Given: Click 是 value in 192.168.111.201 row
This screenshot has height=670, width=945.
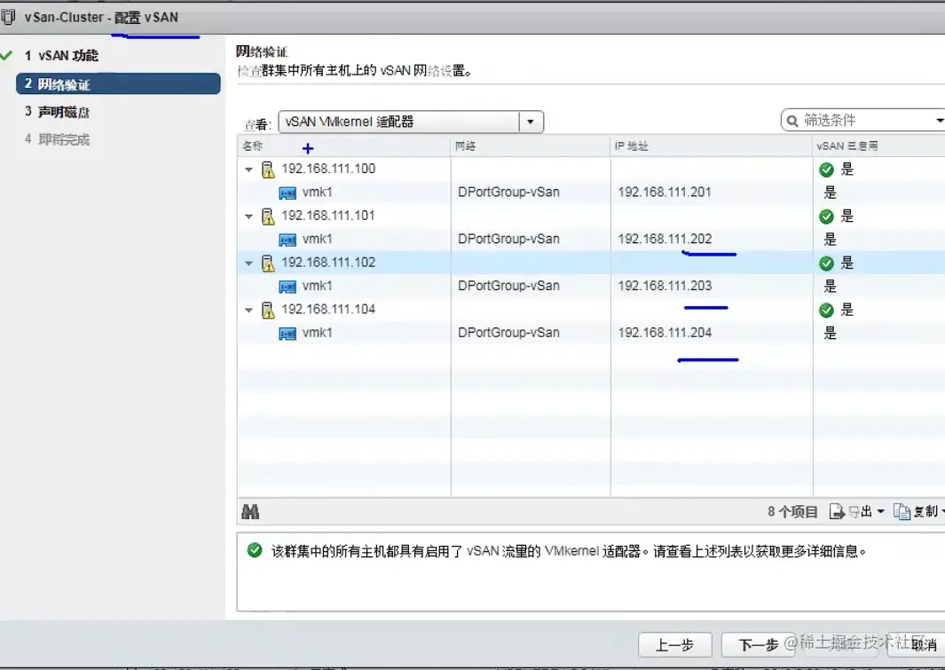Looking at the screenshot, I should click(x=831, y=193).
